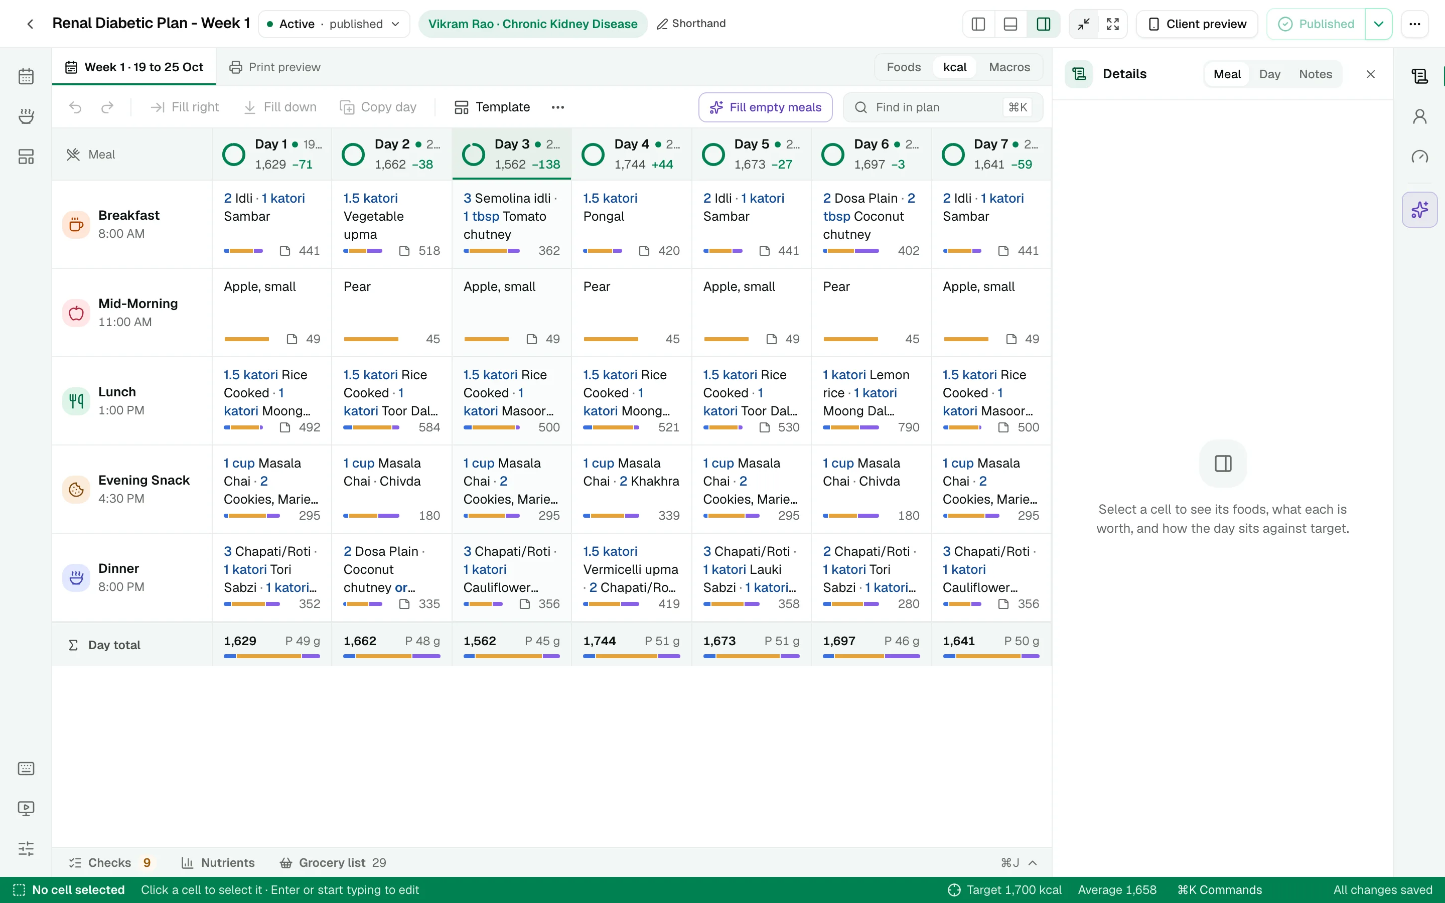Viewport: 1445px width, 903px height.
Task: Switch cell view to Foods
Action: [904, 67]
